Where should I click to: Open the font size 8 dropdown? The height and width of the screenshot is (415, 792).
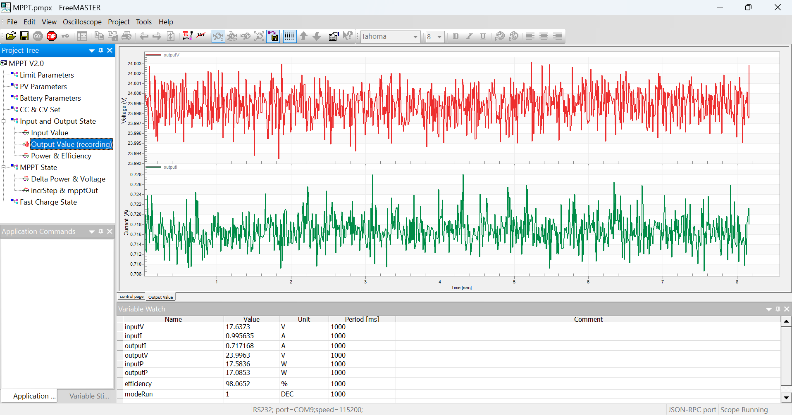pyautogui.click(x=439, y=37)
